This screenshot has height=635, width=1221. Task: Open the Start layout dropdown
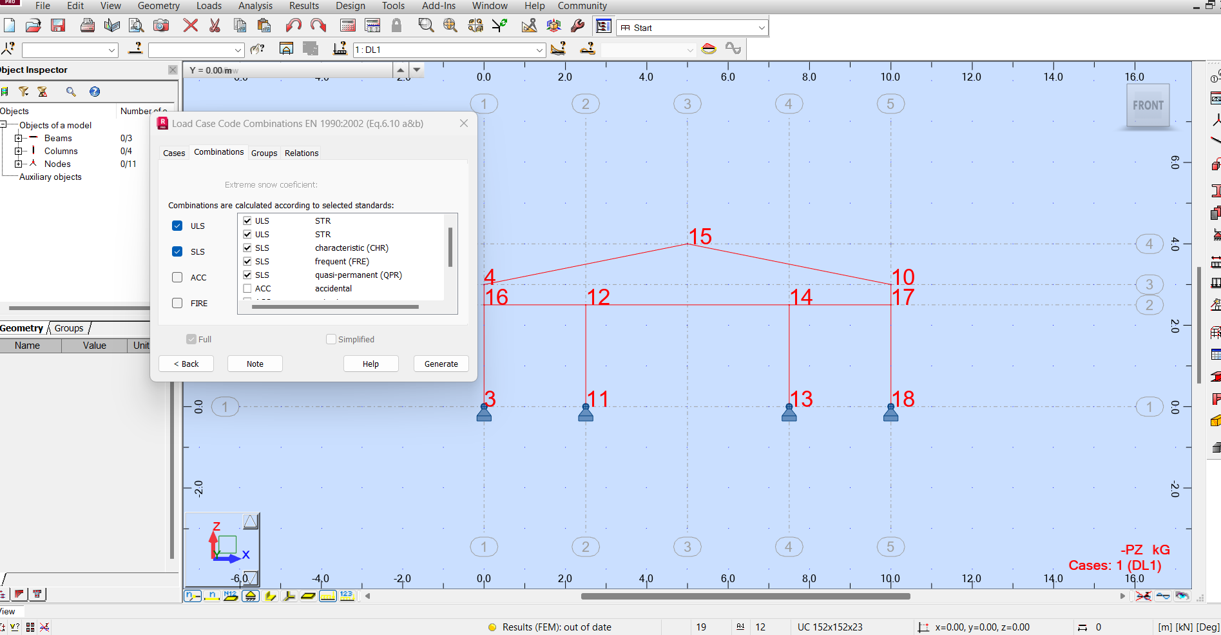pyautogui.click(x=762, y=28)
